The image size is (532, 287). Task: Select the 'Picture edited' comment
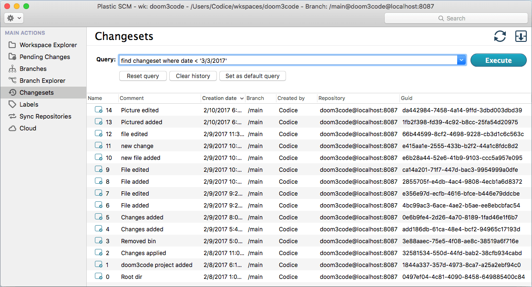tap(140, 110)
